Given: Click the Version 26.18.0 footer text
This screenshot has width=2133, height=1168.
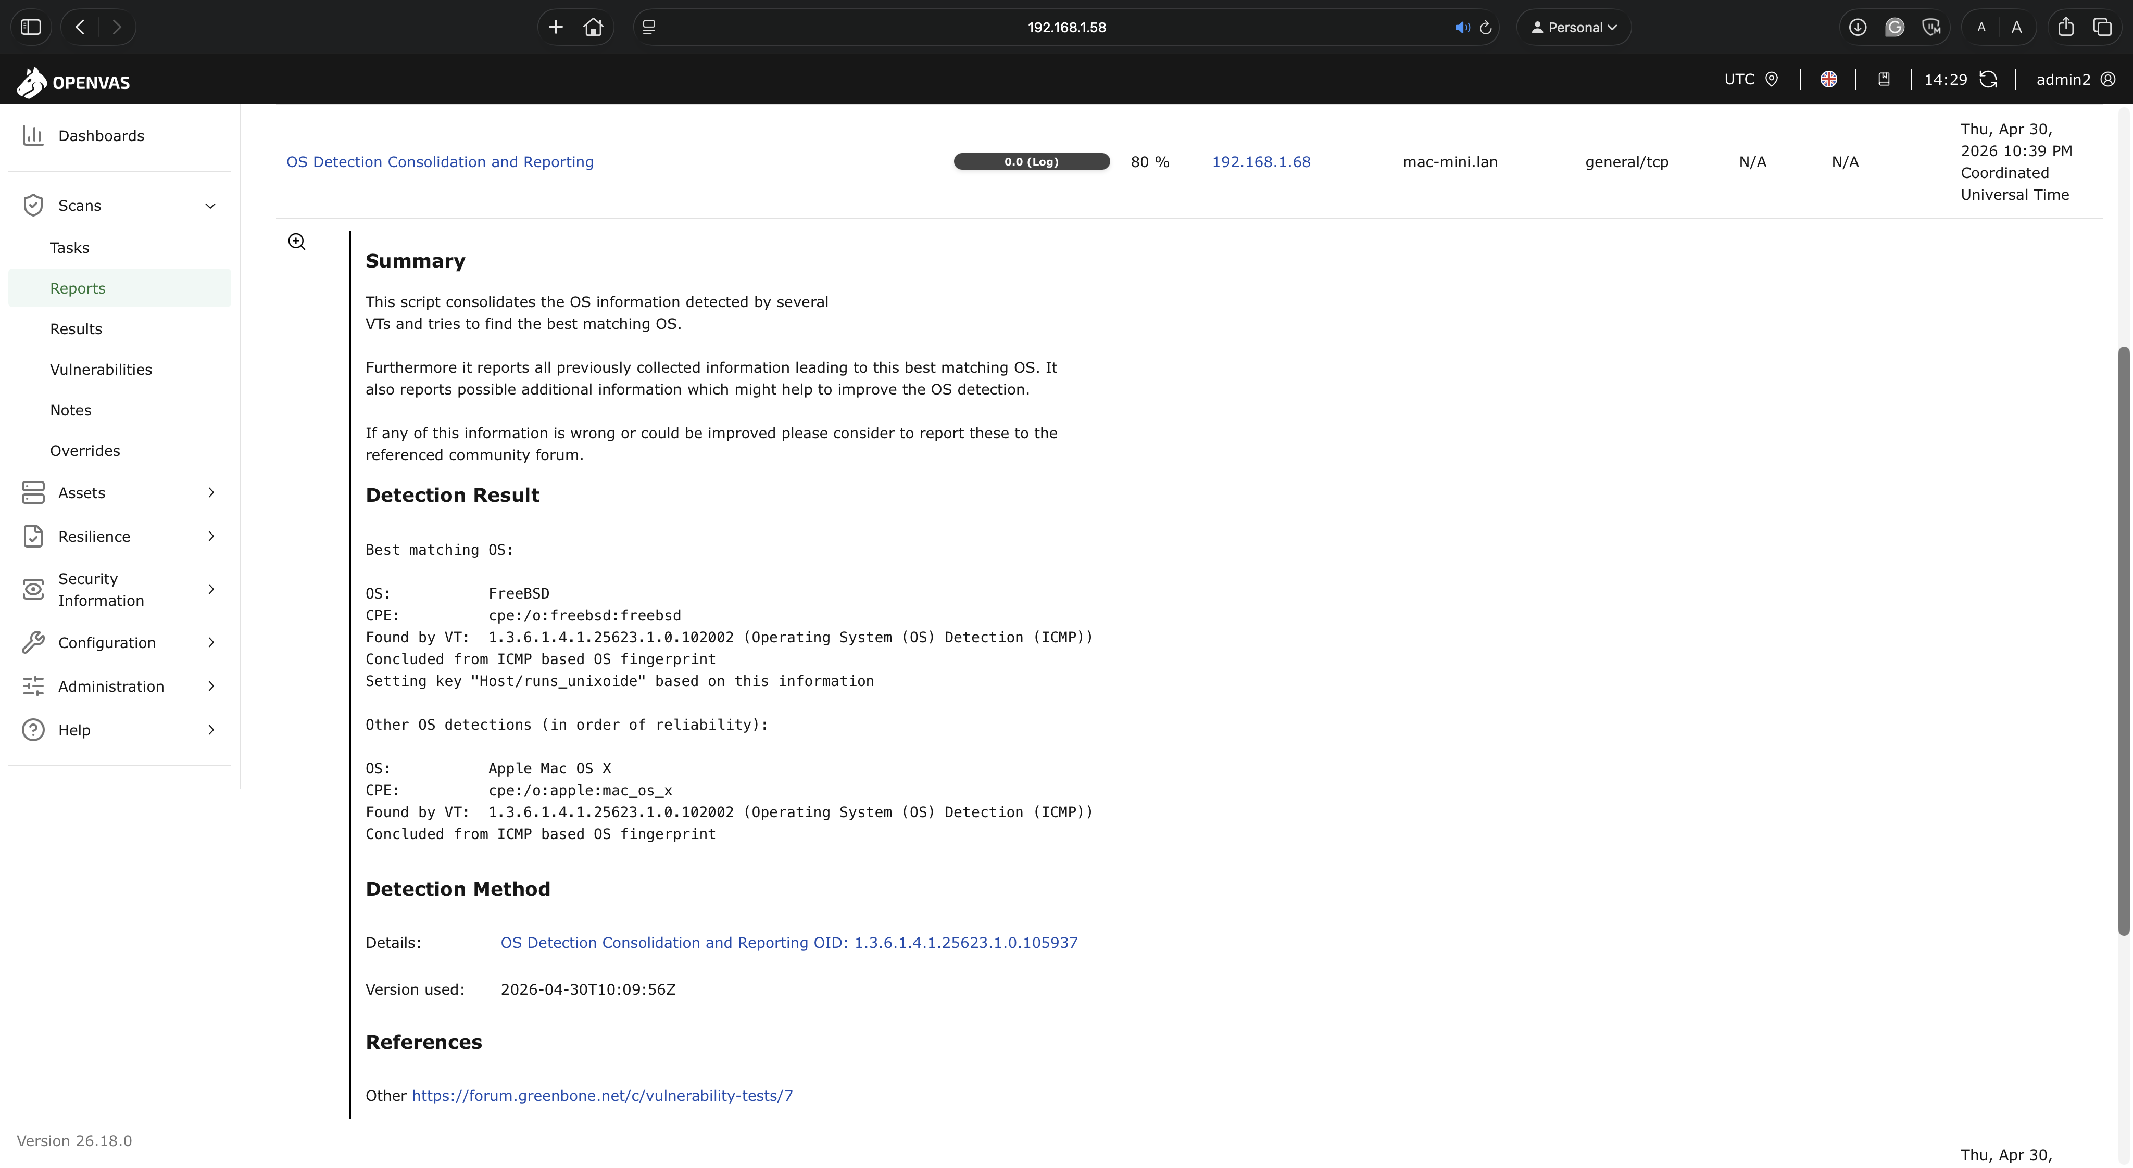Looking at the screenshot, I should 74,1141.
